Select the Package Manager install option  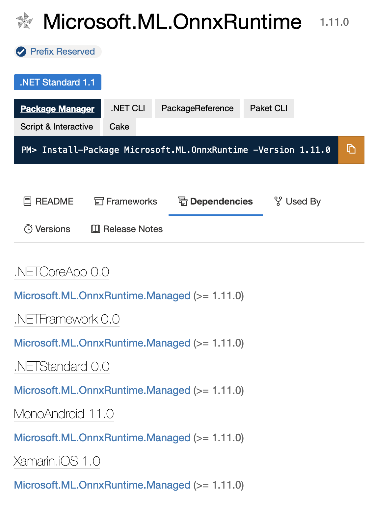(57, 109)
